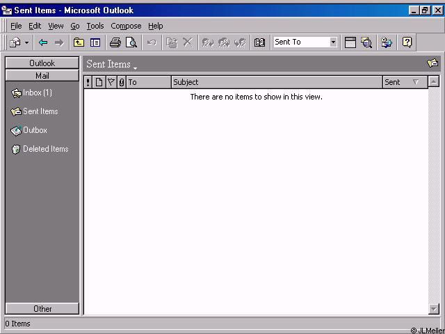445x334 pixels.
Task: Click the Office Assistant help icon
Action: point(407,42)
